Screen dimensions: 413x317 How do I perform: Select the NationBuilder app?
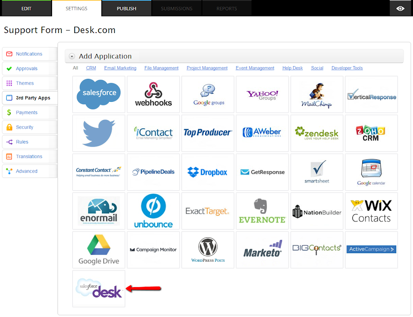[x=317, y=211]
